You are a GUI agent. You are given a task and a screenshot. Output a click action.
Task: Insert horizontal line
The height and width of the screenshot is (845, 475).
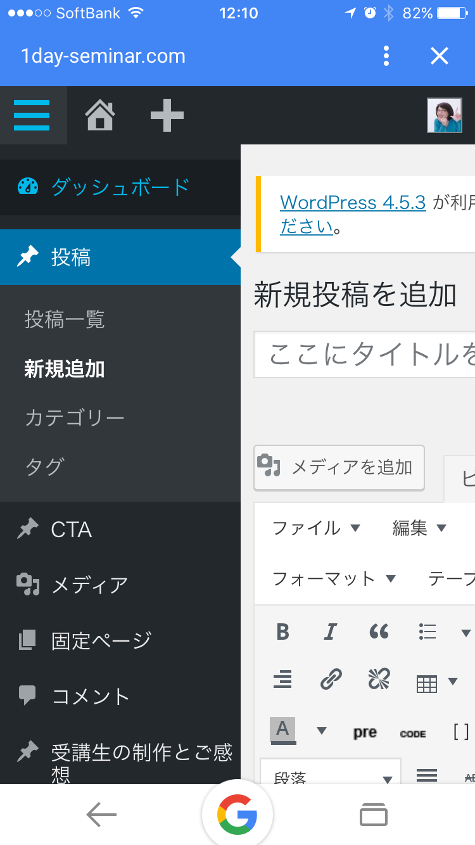(427, 774)
